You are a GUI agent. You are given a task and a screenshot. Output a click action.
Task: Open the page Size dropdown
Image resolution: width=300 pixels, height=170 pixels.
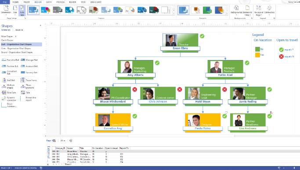click(15, 10)
